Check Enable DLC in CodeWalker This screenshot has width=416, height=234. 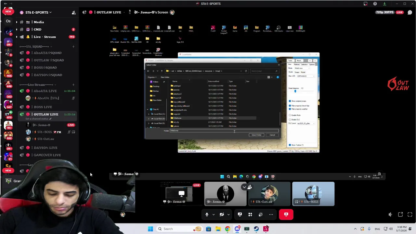click(290, 120)
